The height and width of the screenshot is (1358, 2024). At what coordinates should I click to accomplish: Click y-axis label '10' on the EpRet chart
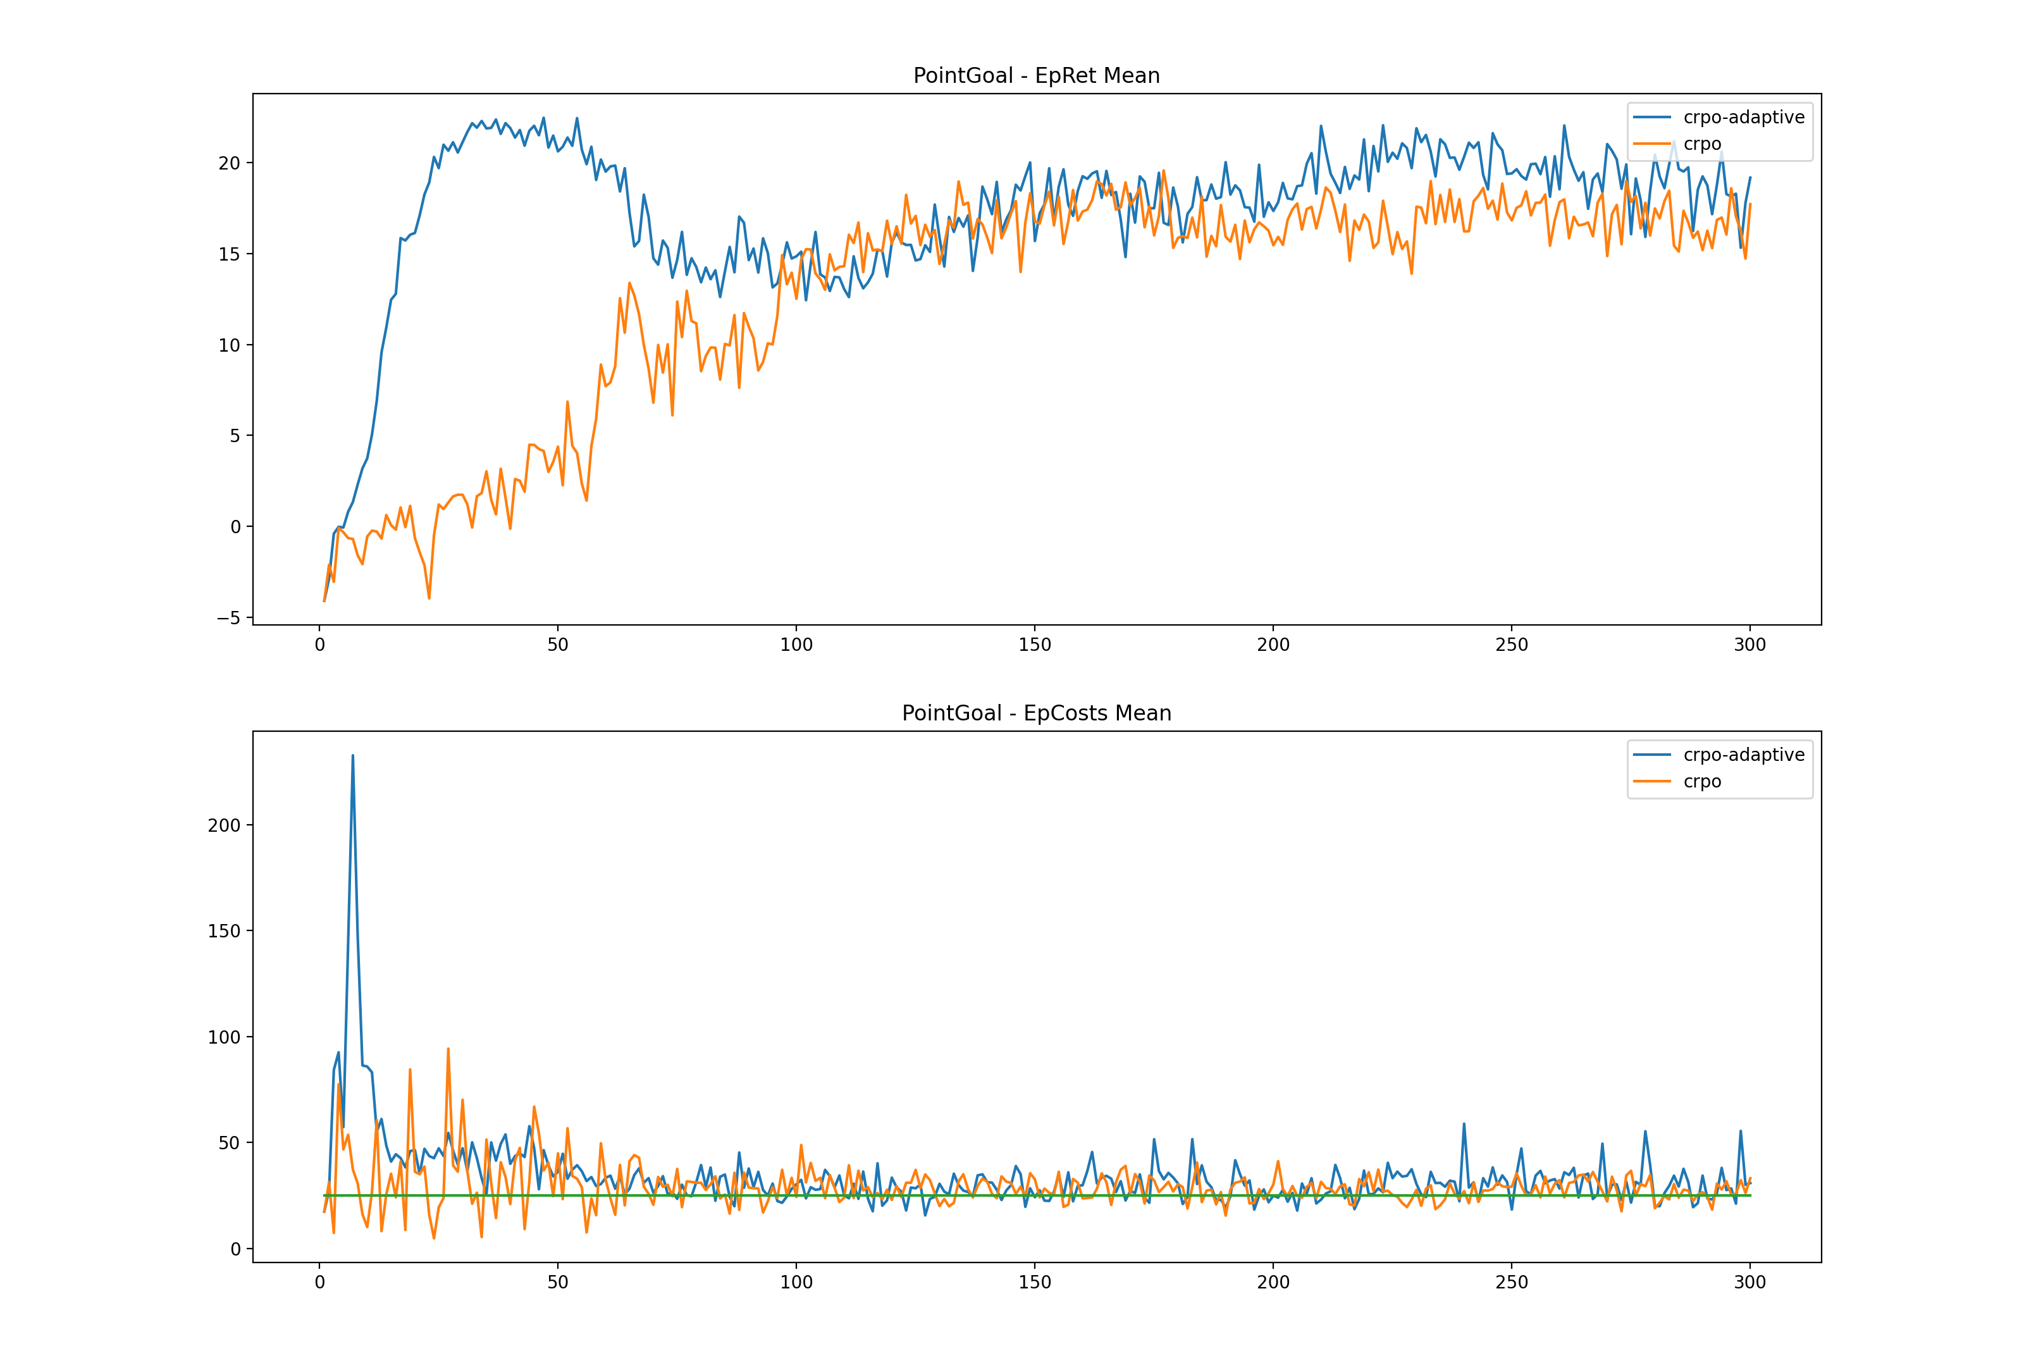pos(228,345)
